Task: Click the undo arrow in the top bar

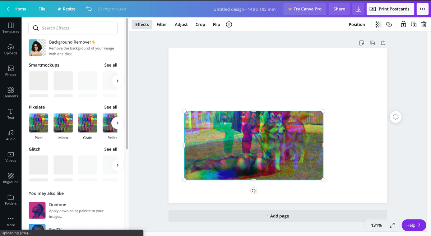Action: click(89, 9)
